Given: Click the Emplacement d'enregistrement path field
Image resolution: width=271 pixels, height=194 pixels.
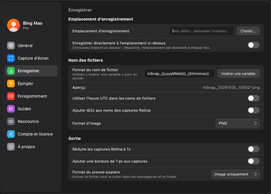Looking at the screenshot, I should 202,31.
